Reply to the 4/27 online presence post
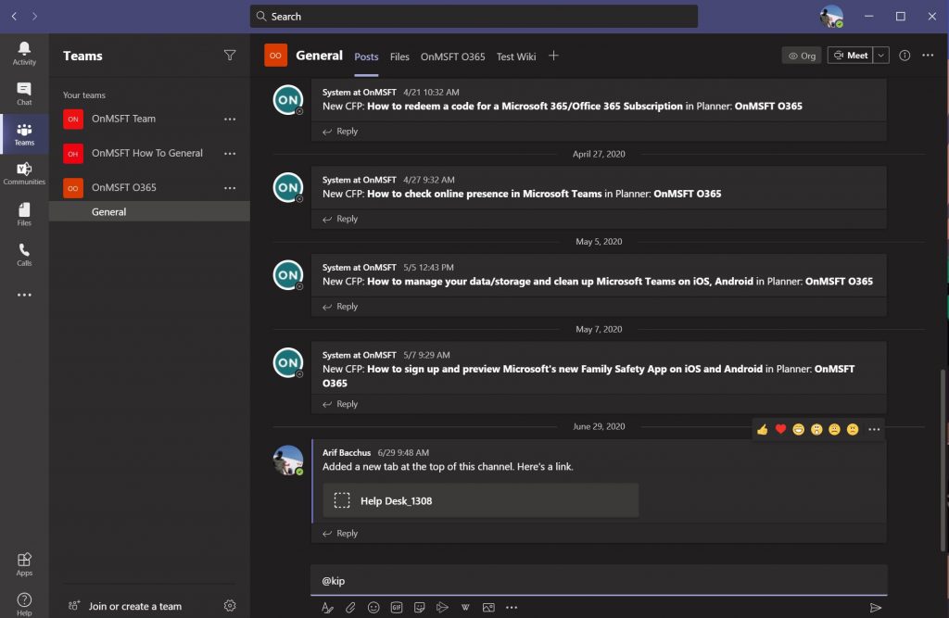949x618 pixels. pos(340,219)
